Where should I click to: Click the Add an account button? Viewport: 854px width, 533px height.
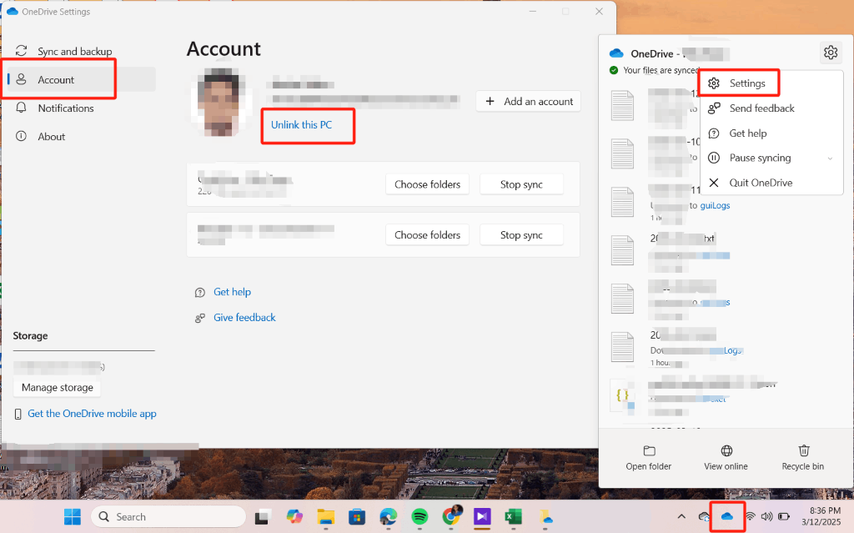tap(528, 100)
